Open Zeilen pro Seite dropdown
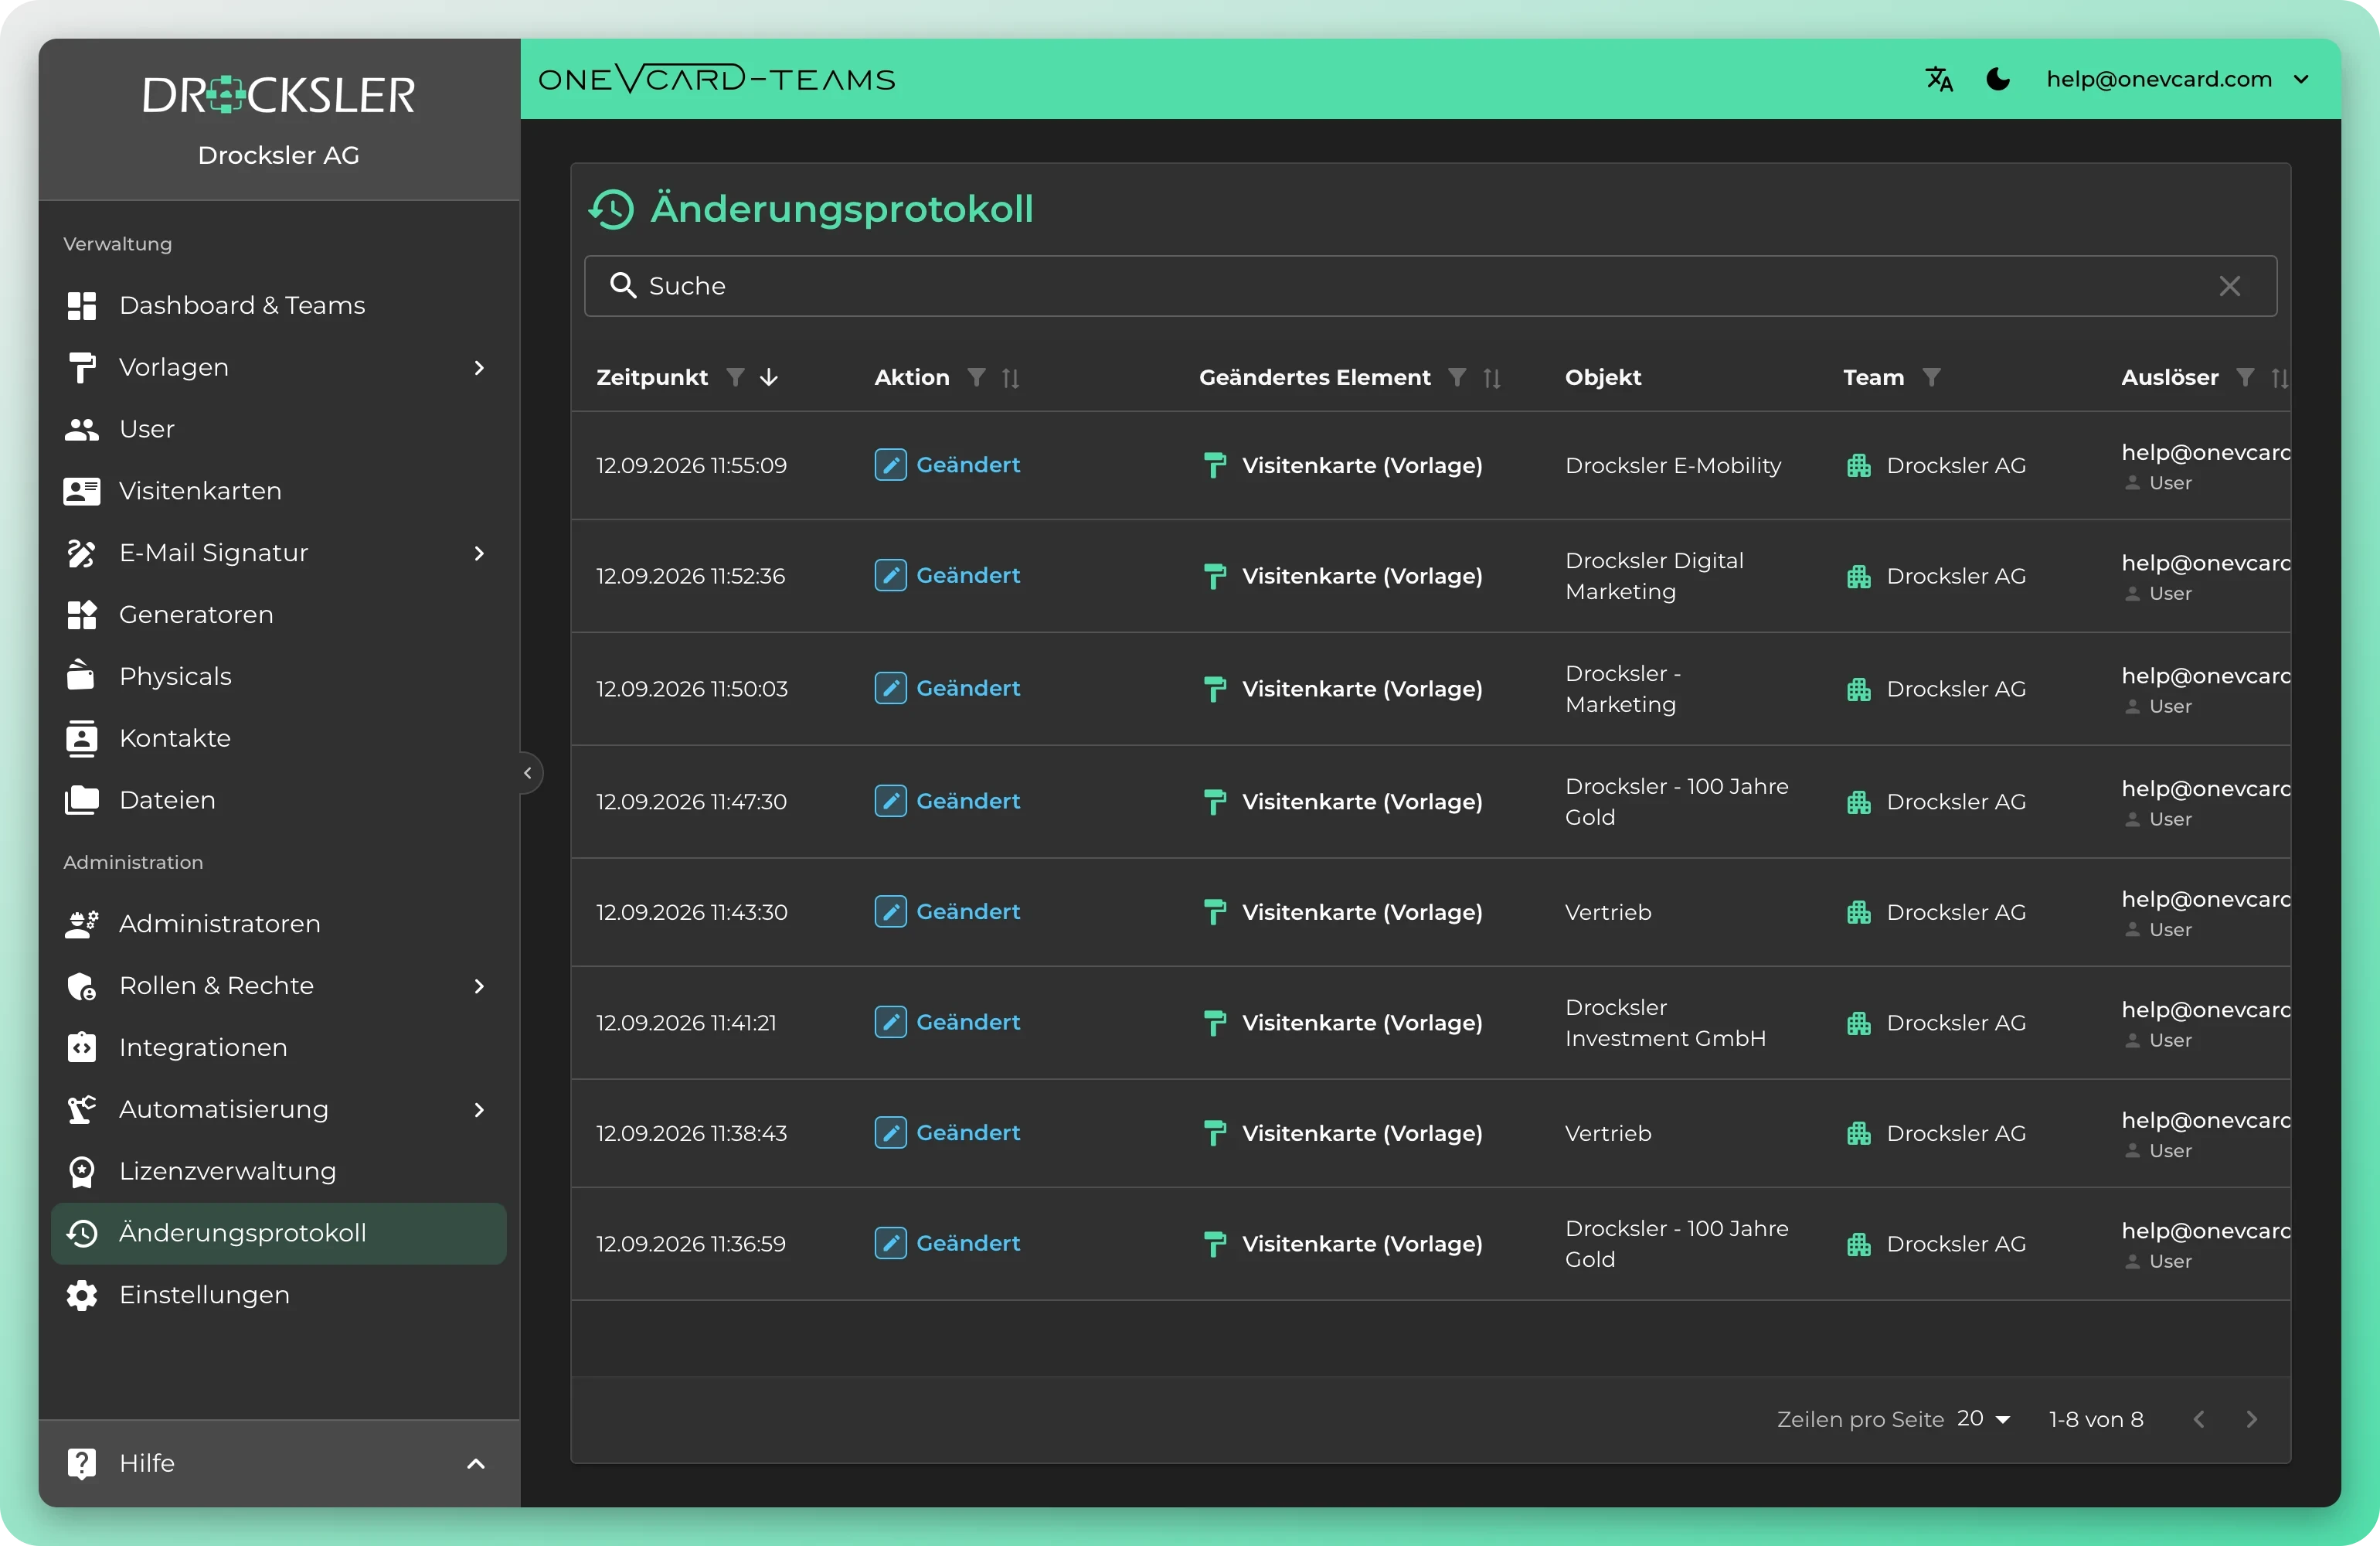The image size is (2380, 1546). coord(1983,1419)
